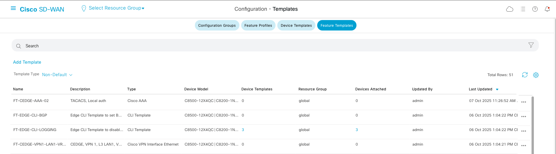
Task: Open the cloud onRamp icon
Action: coord(510,9)
